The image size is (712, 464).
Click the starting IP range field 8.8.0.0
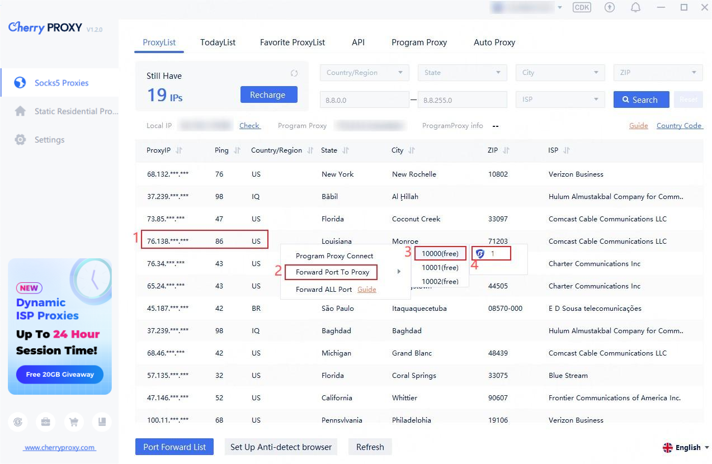tap(364, 100)
